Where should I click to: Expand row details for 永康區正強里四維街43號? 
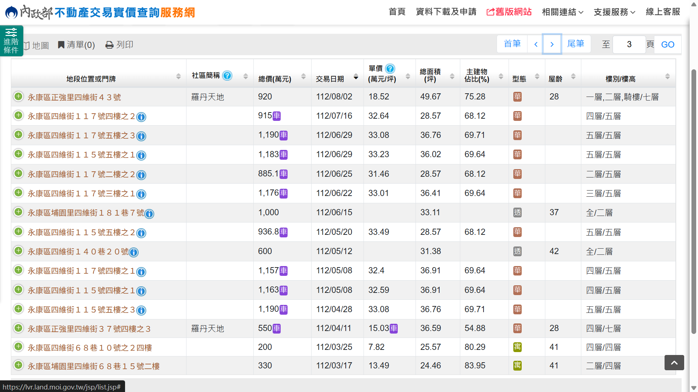18,97
